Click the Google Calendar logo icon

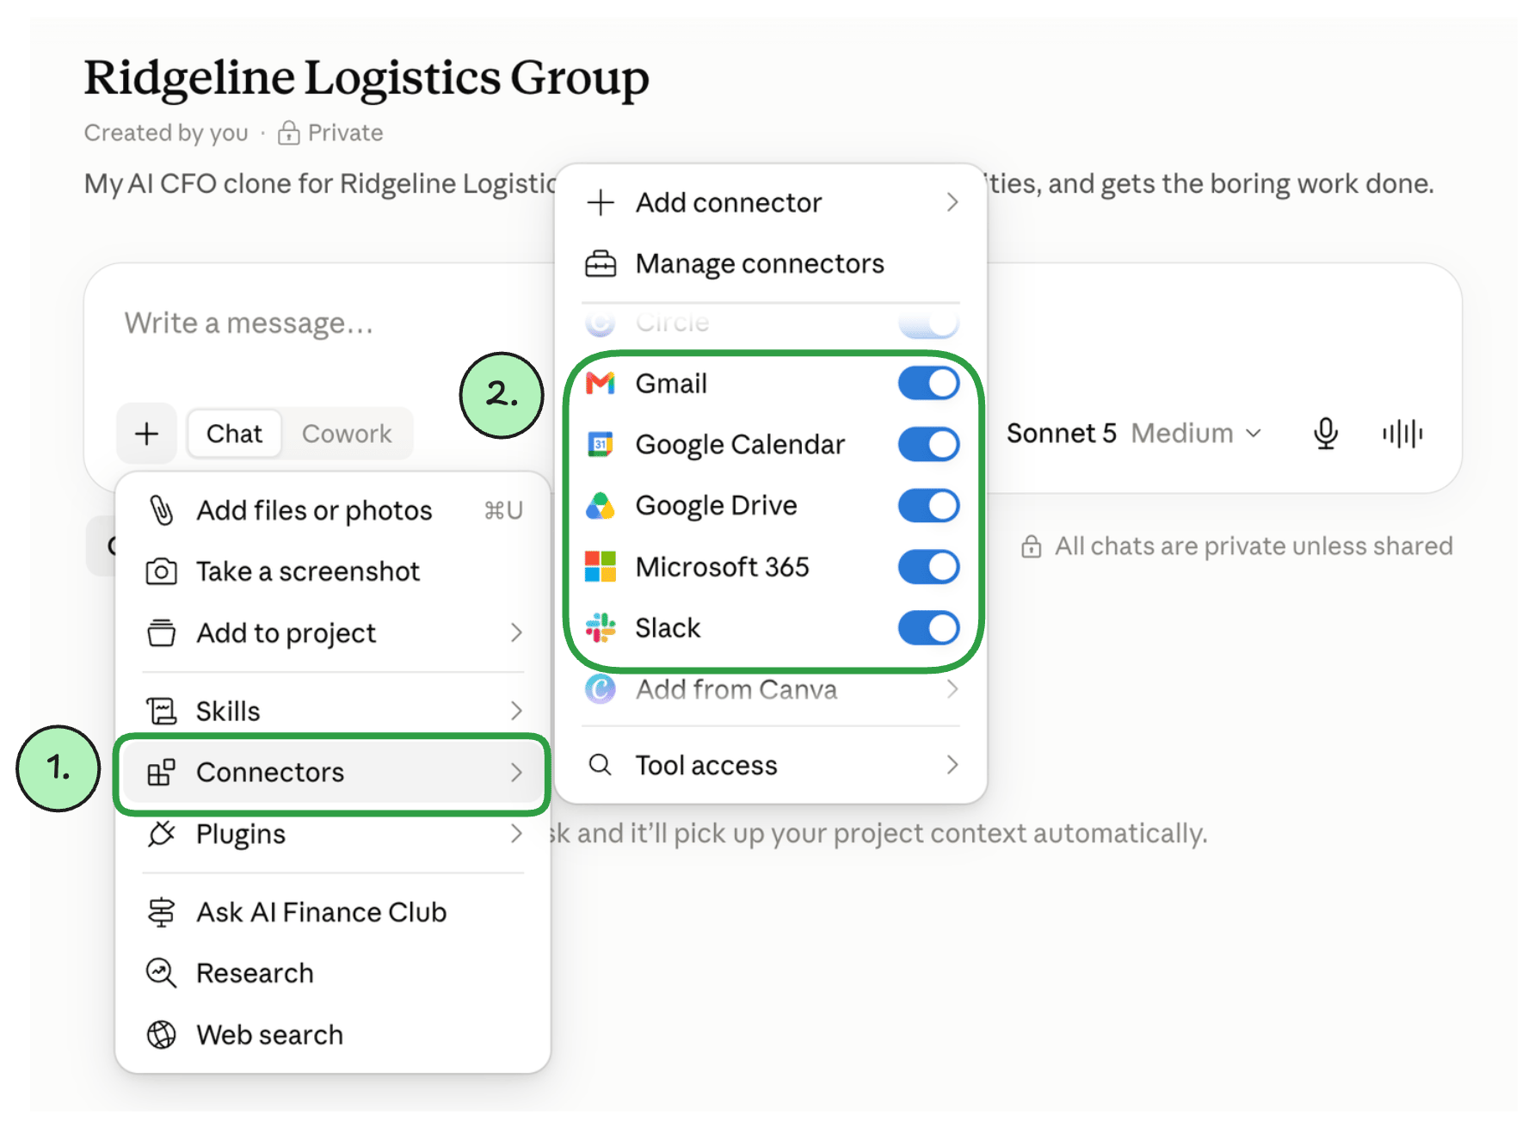coord(600,444)
